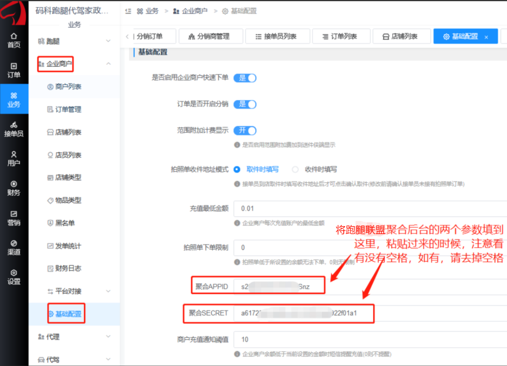Click the info icon under 充值最低金额
507x366 pixels.
pyautogui.click(x=237, y=223)
